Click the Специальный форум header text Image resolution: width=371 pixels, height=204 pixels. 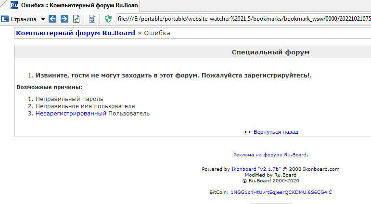[270, 52]
